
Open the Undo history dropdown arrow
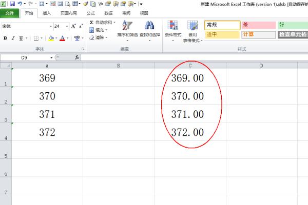tap(25, 4)
